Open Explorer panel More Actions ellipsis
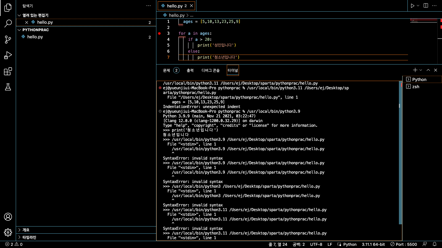Screen dimensions: 442x248 click(149, 6)
